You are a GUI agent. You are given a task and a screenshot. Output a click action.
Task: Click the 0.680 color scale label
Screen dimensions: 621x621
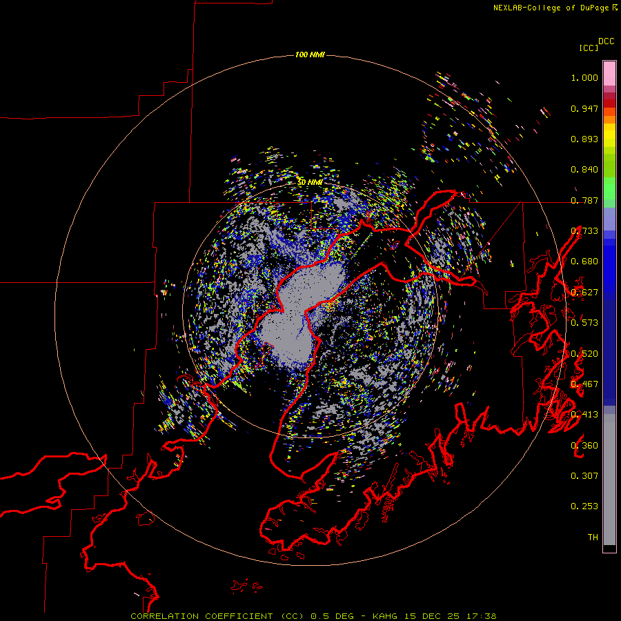click(584, 262)
